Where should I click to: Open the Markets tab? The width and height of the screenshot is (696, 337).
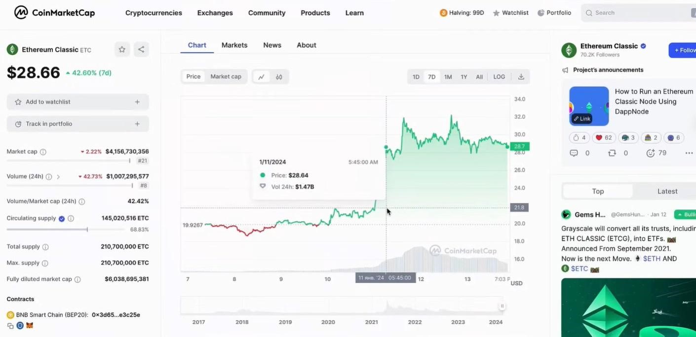(x=234, y=45)
